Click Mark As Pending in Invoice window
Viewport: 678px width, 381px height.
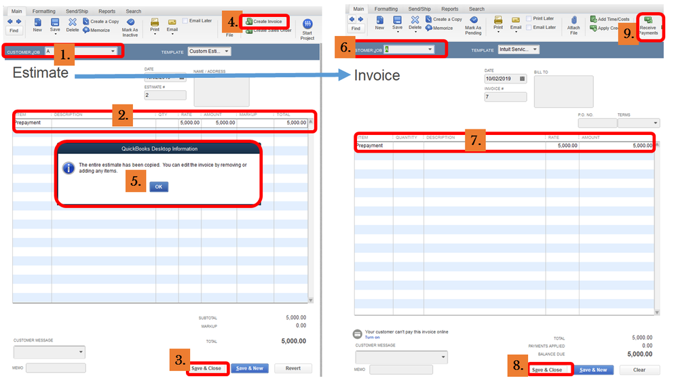(473, 25)
